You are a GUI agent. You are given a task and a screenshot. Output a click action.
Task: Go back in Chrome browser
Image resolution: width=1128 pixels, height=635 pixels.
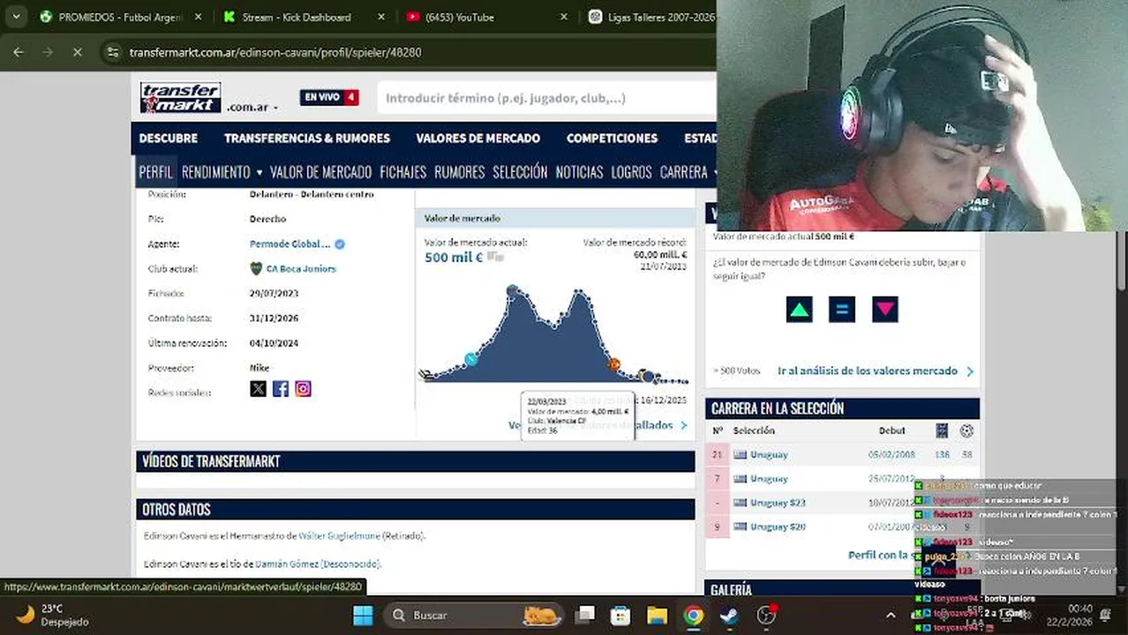(19, 52)
